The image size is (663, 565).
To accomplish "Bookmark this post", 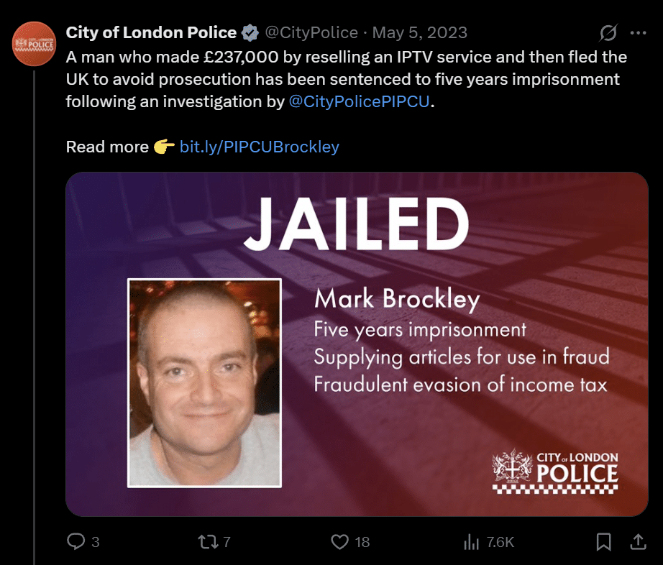I will [x=603, y=542].
